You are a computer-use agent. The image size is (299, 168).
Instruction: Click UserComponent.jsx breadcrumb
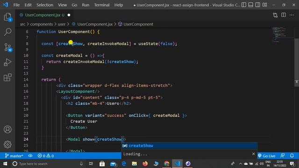95,24
